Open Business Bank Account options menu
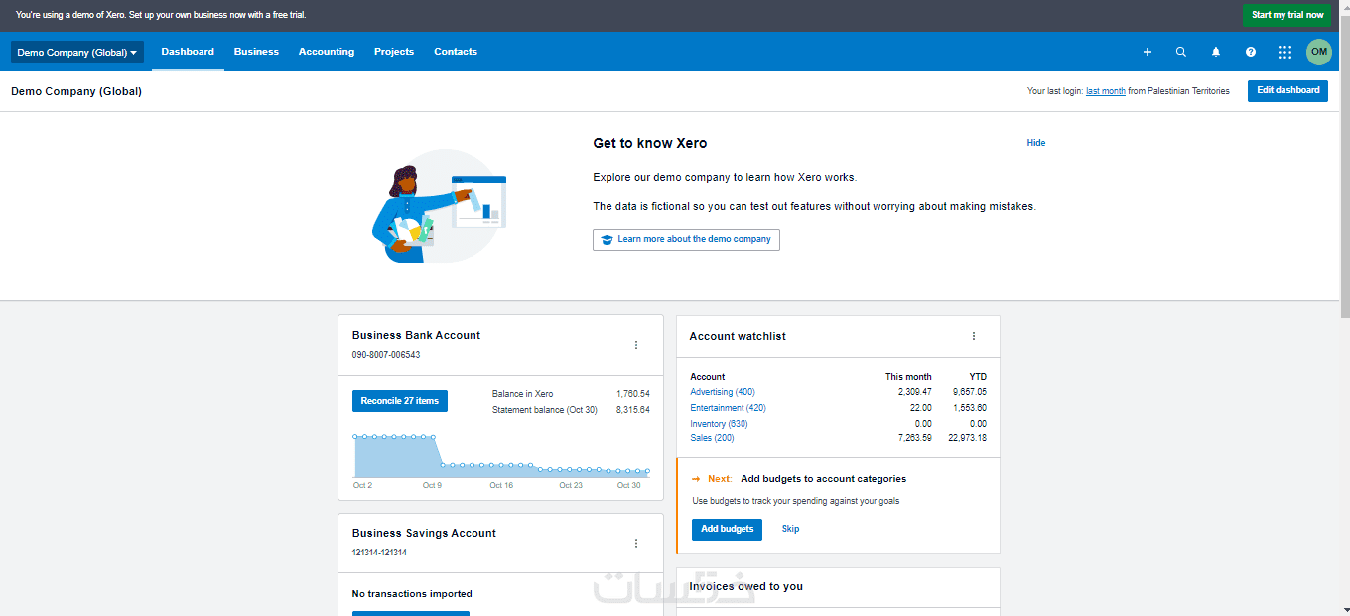This screenshot has width=1350, height=616. pyautogui.click(x=636, y=345)
